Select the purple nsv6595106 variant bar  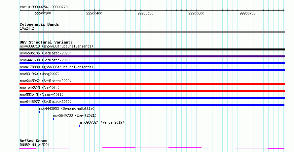(152, 56)
